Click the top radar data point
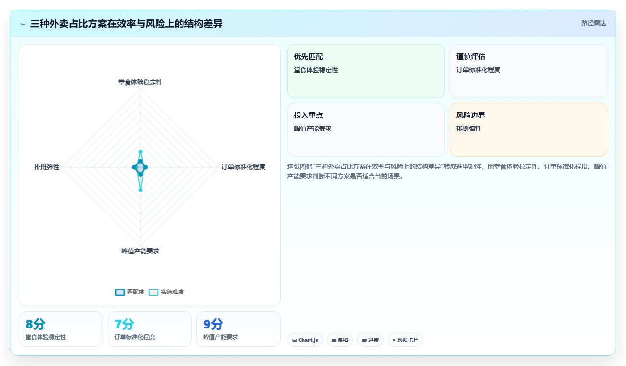The image size is (626, 366). tap(140, 151)
